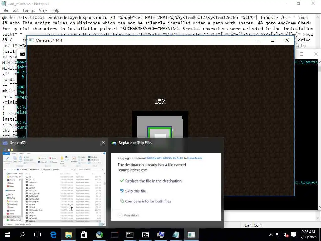
Task: Click Notepad title bar icon
Action: 3,3
